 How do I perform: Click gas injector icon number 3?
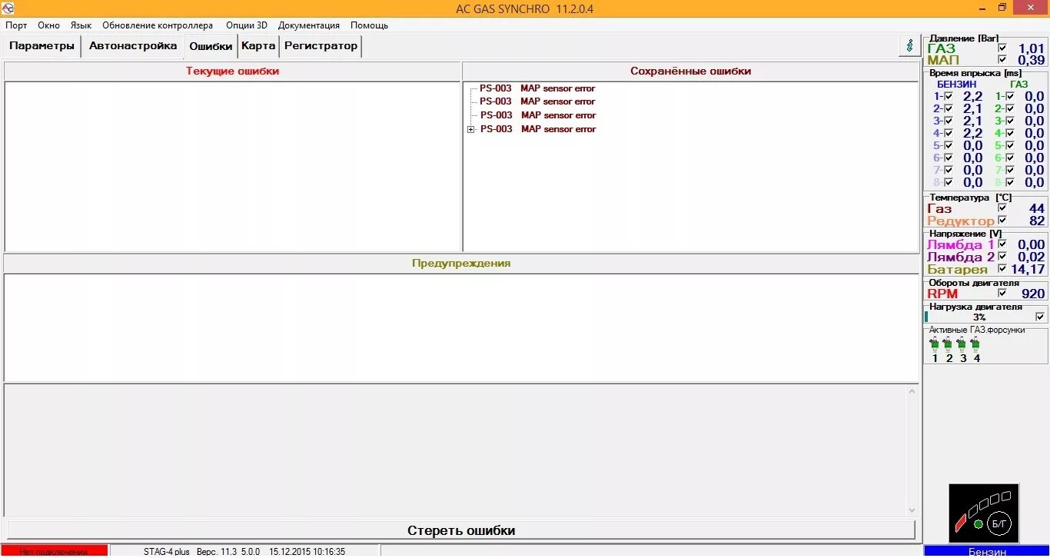(x=962, y=344)
